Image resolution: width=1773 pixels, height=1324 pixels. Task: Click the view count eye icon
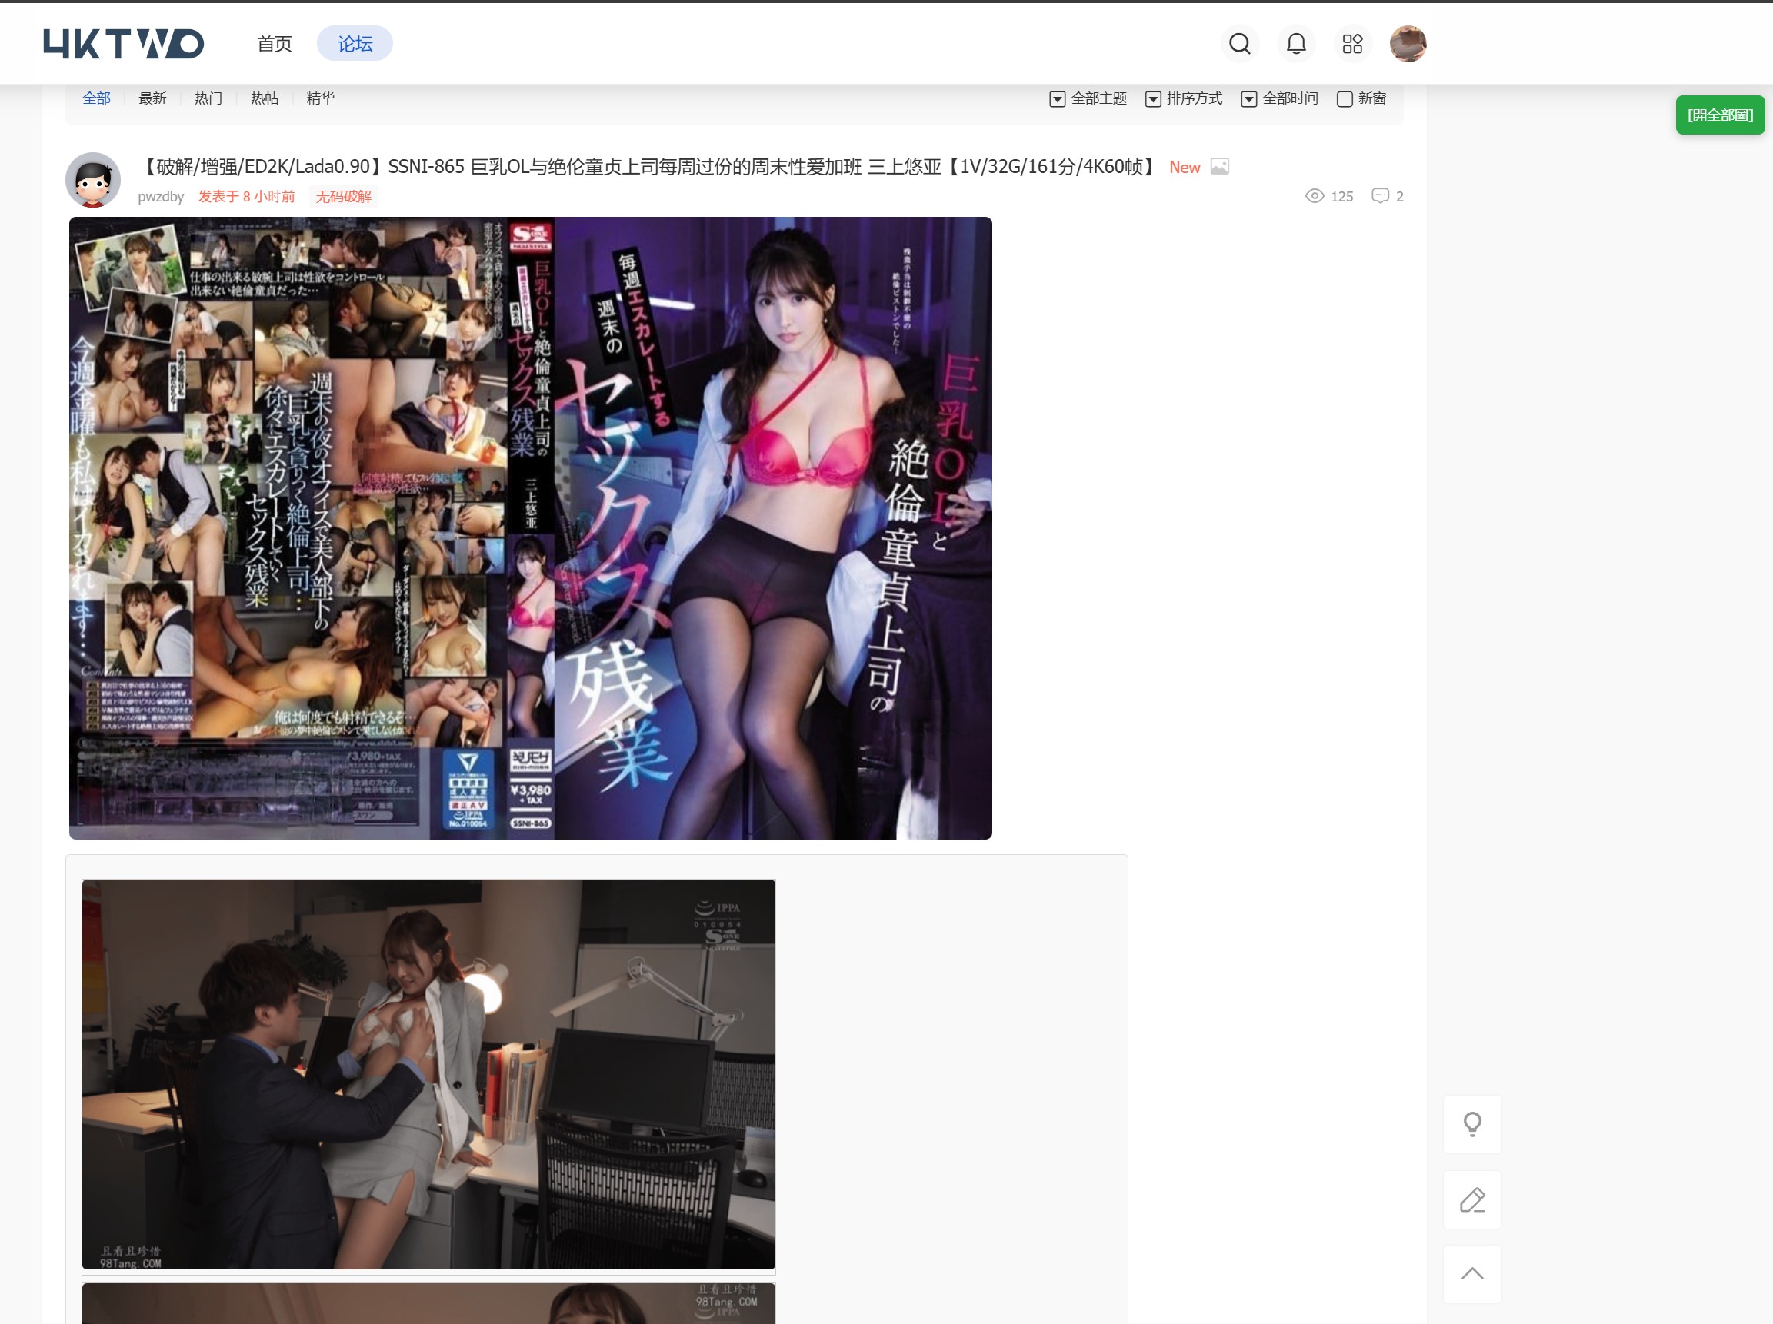click(1315, 196)
